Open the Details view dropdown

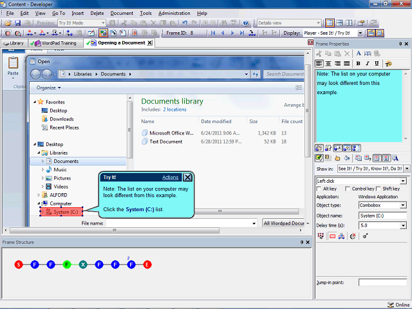(x=318, y=23)
